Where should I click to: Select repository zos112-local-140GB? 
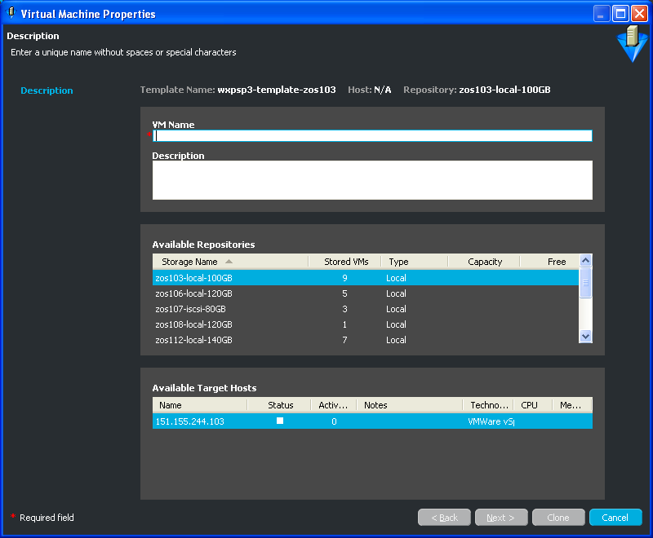point(366,340)
